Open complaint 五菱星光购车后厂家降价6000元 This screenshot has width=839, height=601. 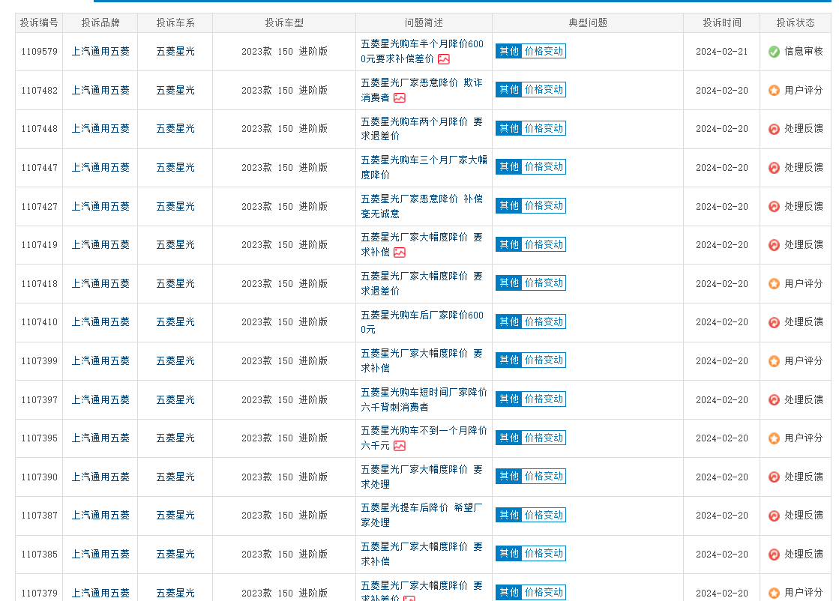pos(421,322)
